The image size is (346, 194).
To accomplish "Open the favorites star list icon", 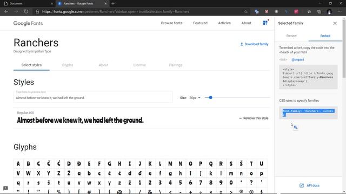I will pyautogui.click(x=309, y=11).
